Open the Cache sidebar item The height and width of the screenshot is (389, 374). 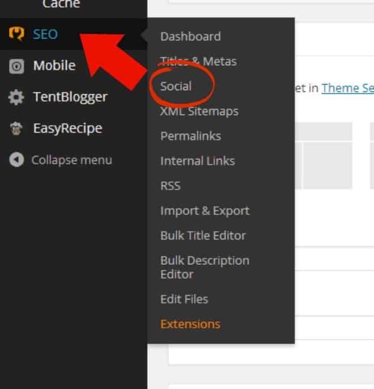[x=61, y=4]
